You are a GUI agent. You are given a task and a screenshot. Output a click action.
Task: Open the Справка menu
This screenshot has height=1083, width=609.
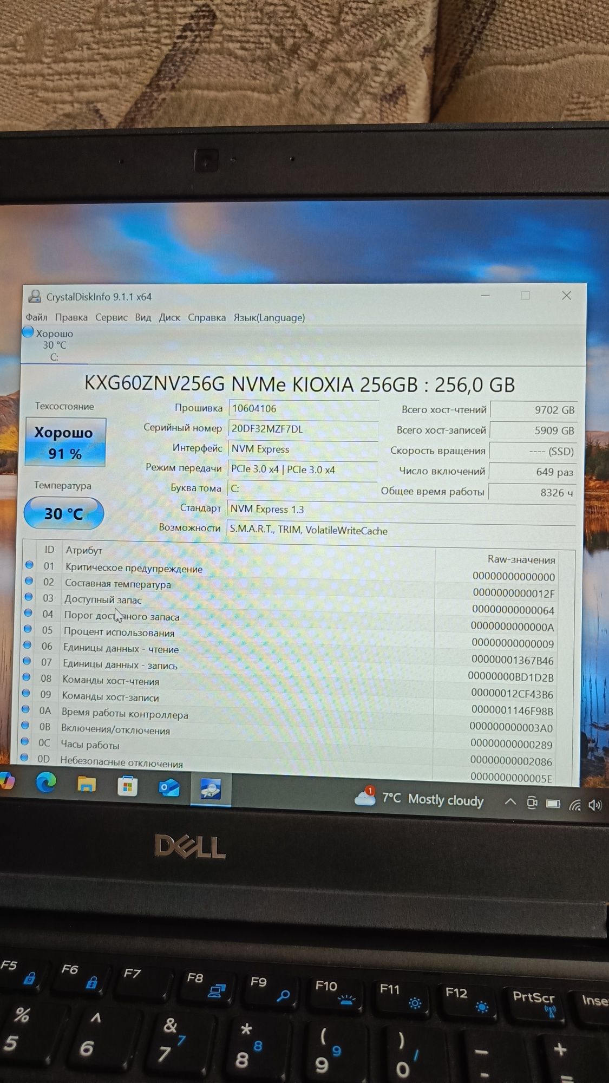pos(207,318)
